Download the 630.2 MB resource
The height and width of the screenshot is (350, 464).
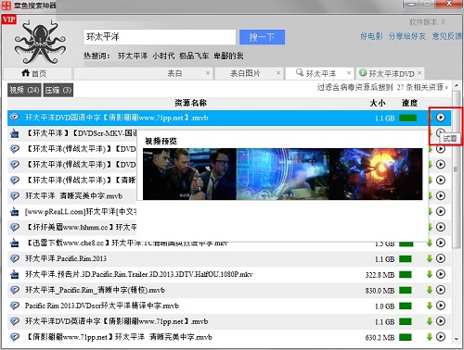pos(430,337)
